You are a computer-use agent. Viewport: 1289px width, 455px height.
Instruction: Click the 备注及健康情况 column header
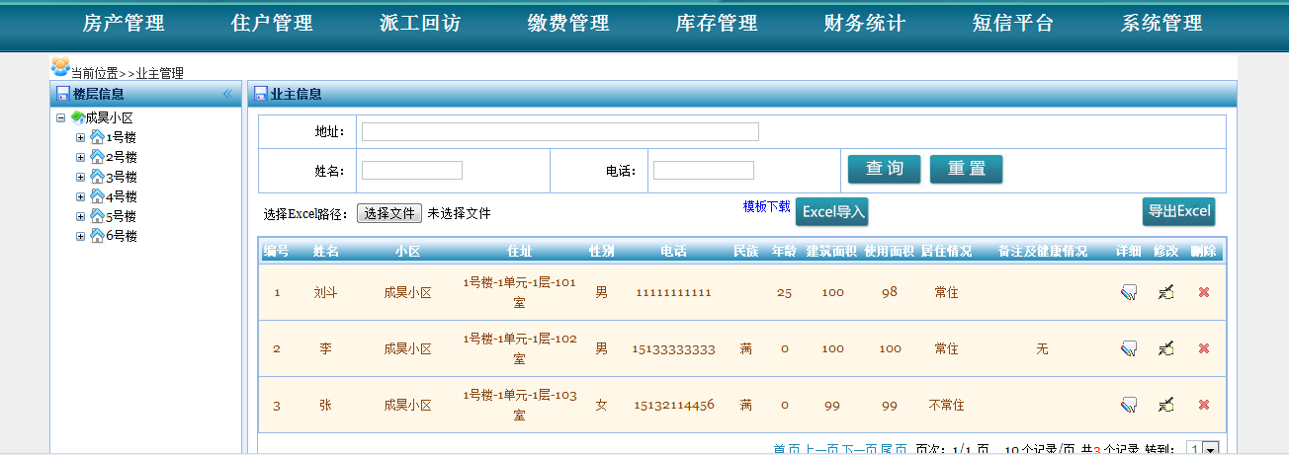pyautogui.click(x=1042, y=252)
